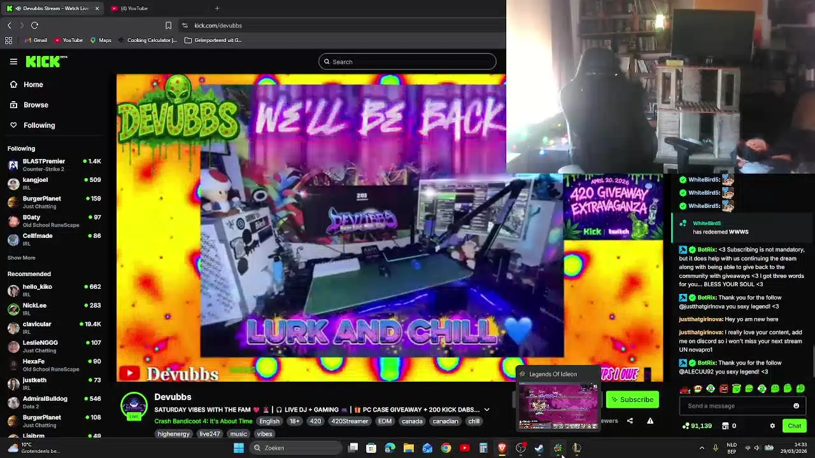815x458 pixels.
Task: Open AdmiralBulldog recommended channel
Action: [x=54, y=402]
